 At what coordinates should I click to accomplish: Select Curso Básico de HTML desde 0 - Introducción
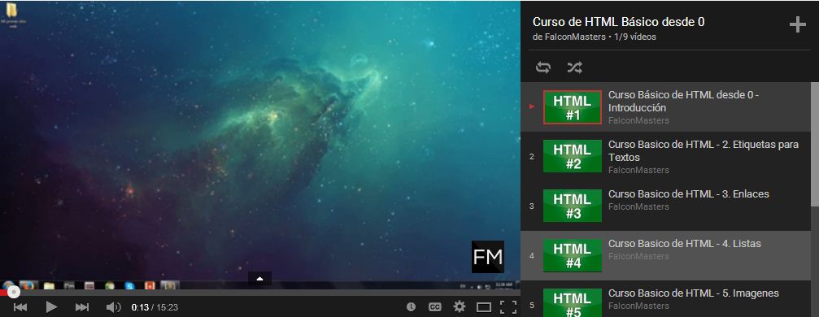(x=683, y=102)
